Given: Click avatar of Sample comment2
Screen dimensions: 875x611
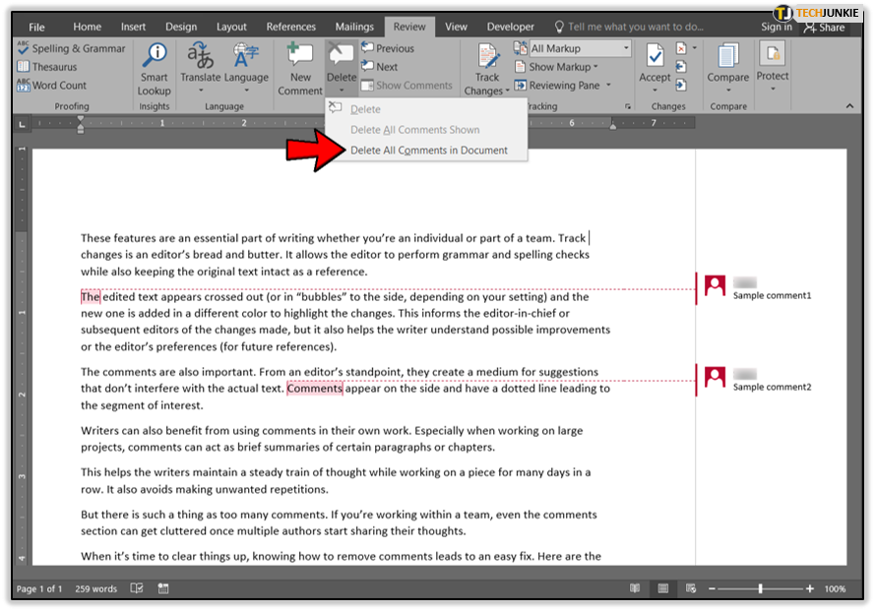Looking at the screenshot, I should 715,377.
